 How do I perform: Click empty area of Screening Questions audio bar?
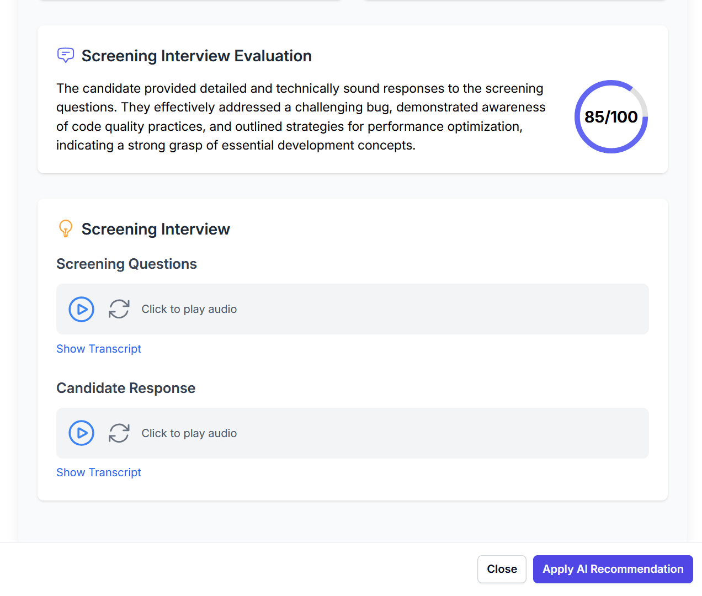[442, 309]
